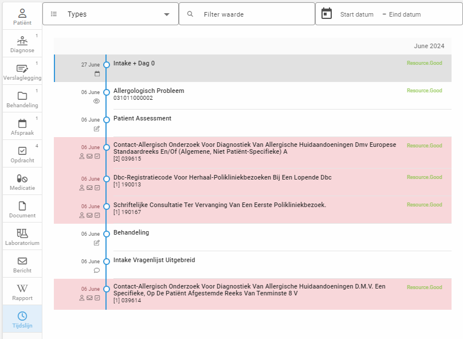The image size is (463, 339).
Task: Click the Types dropdown arrow
Action: coord(167,14)
